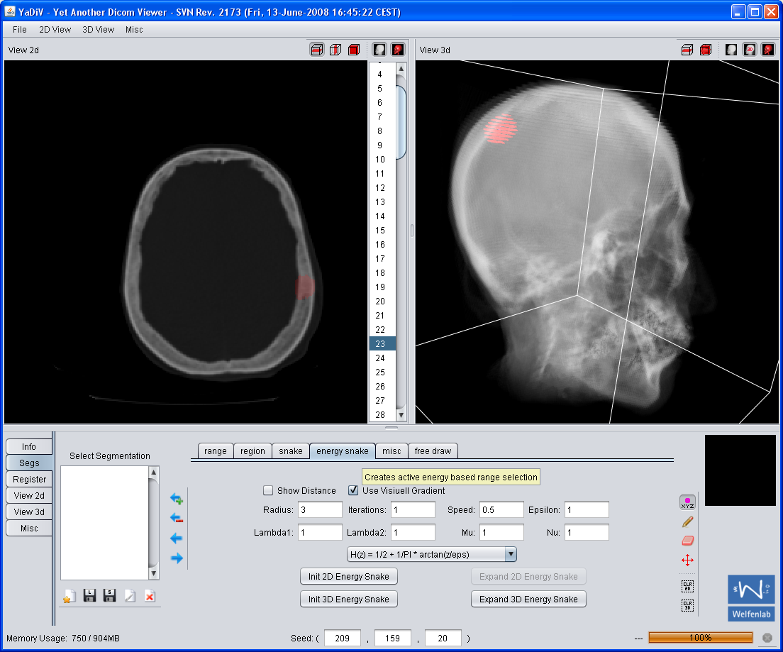Viewport: 783px width, 652px height.
Task: Click the slice list vertical scrollbar thumb
Action: pos(401,122)
